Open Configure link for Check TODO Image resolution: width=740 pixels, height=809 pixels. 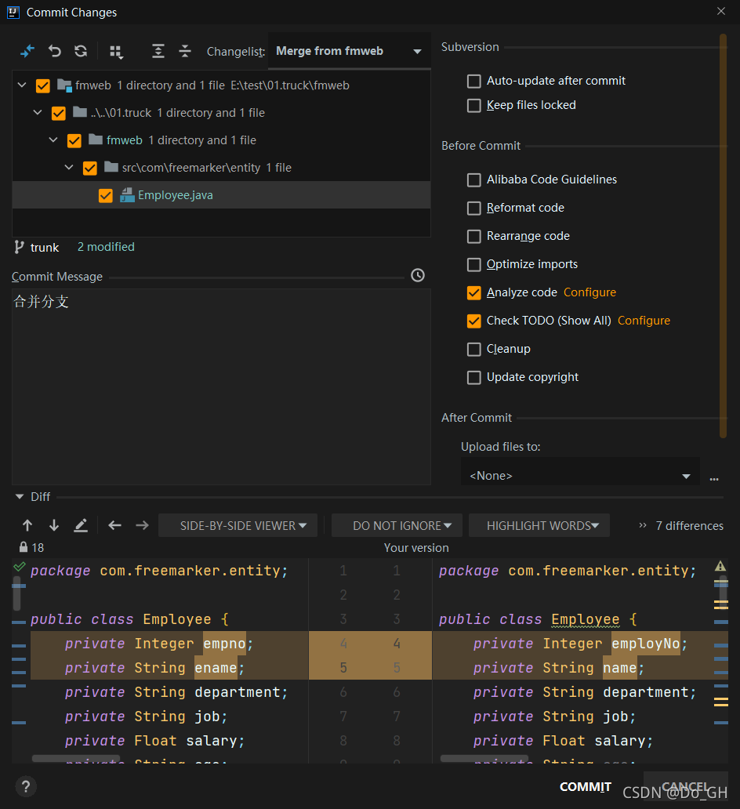(644, 321)
